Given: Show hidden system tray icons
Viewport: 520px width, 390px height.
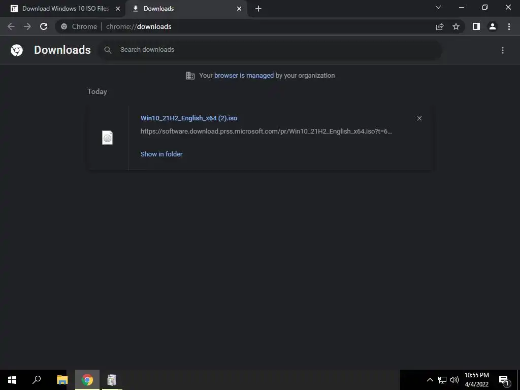Looking at the screenshot, I should 430,380.
